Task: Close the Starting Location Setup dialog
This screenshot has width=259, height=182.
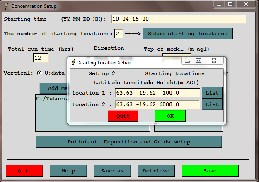Action: pyautogui.click(x=215, y=61)
